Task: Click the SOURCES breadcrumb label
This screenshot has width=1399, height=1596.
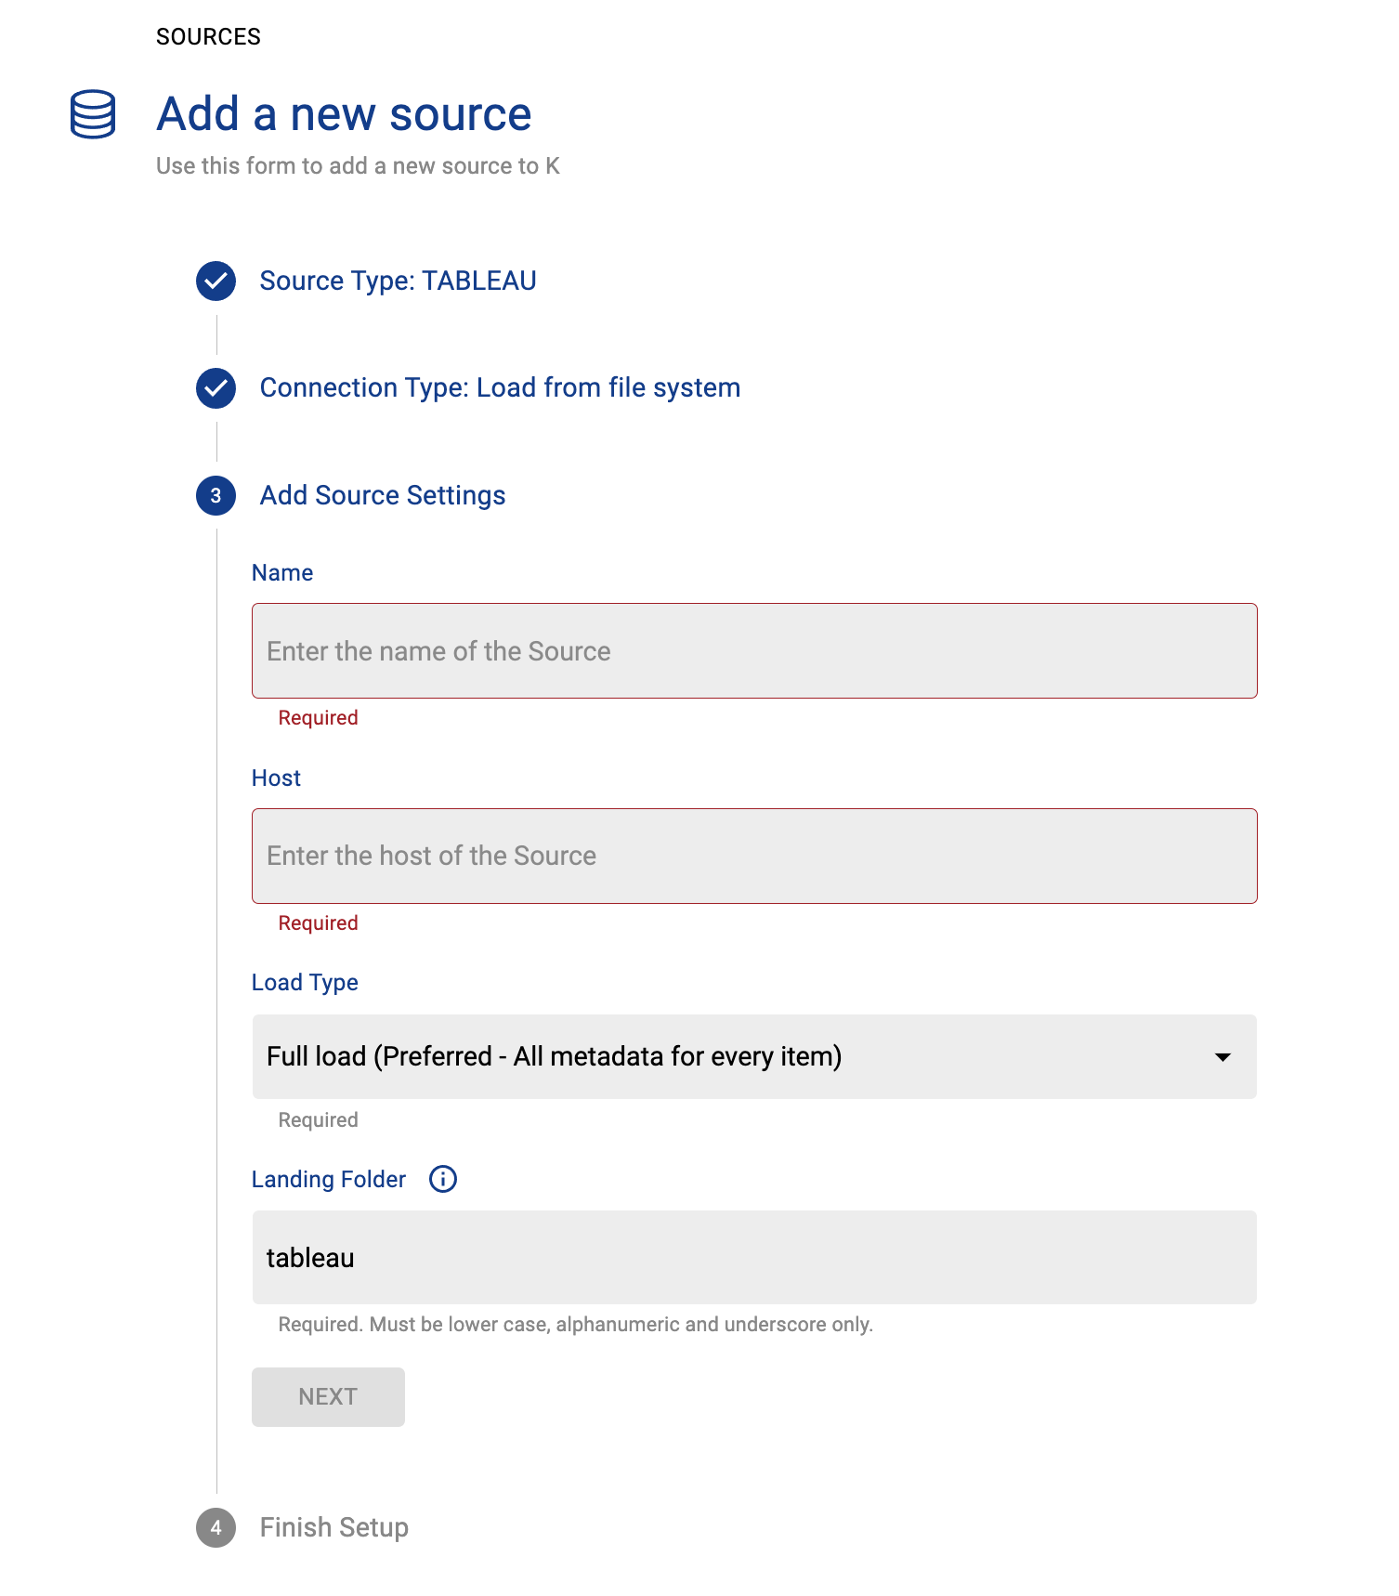Action: pos(208,36)
